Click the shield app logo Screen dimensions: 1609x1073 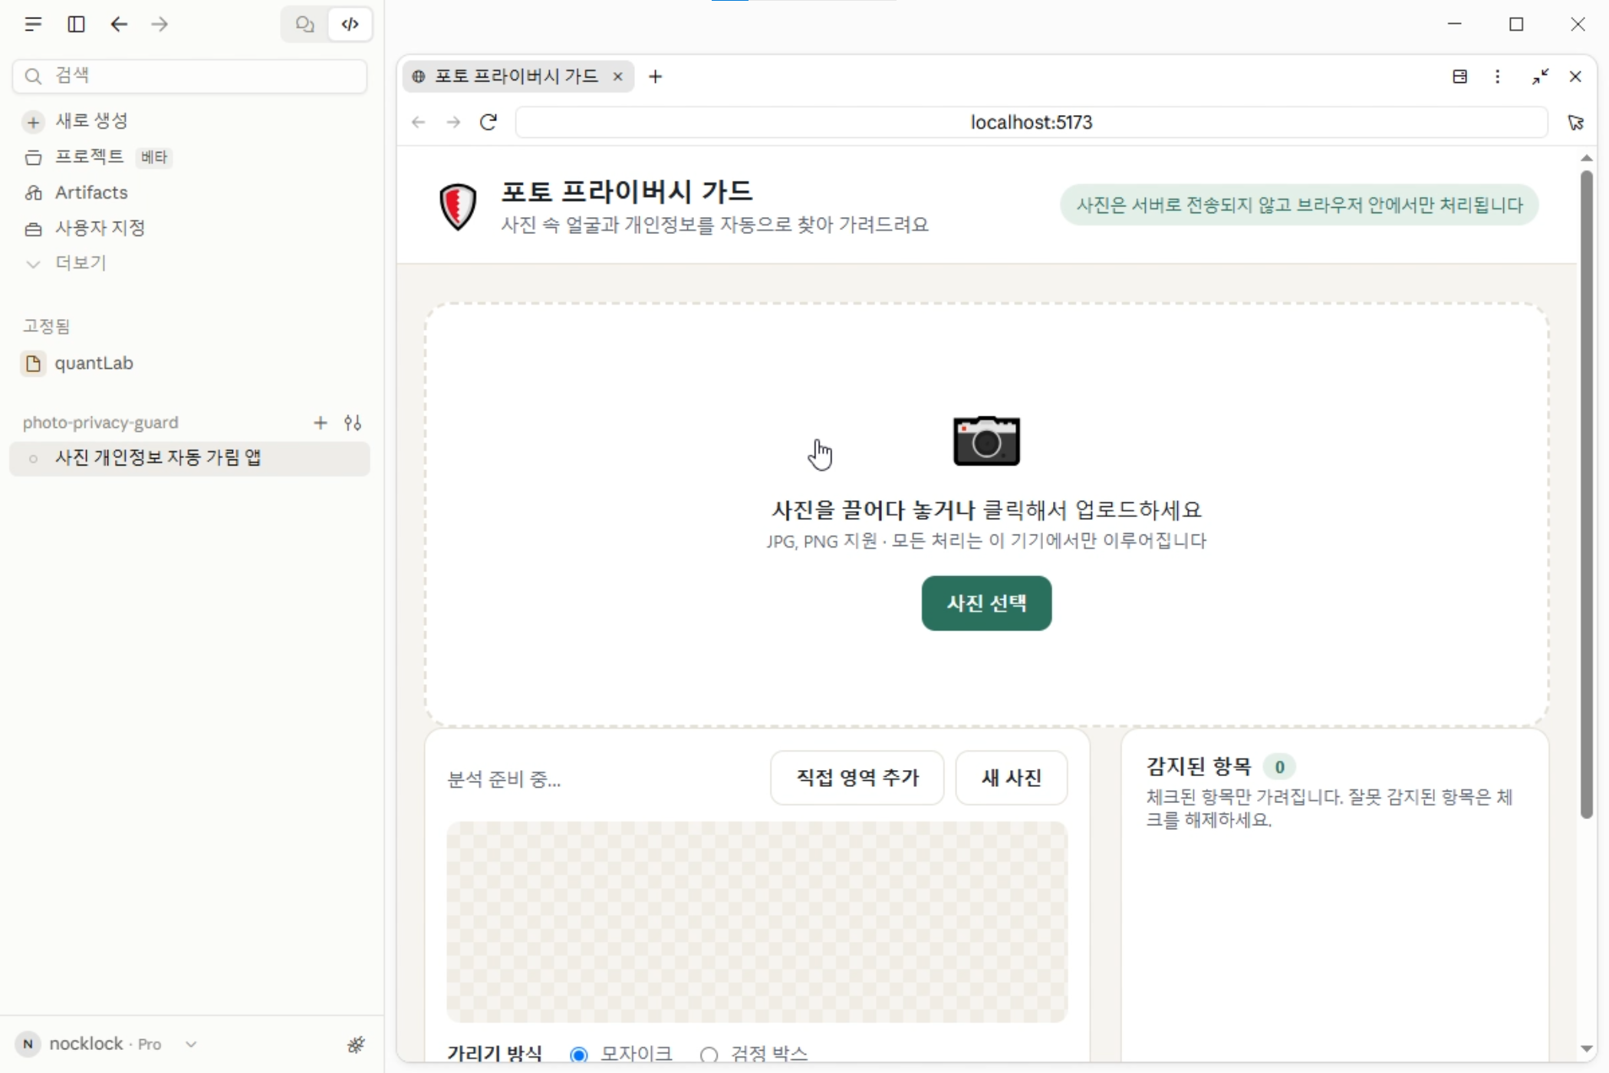pyautogui.click(x=458, y=206)
